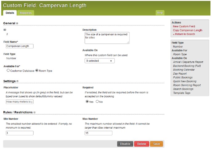Focus the Field Name input box
The height and width of the screenshot is (151, 212).
coord(20,46)
